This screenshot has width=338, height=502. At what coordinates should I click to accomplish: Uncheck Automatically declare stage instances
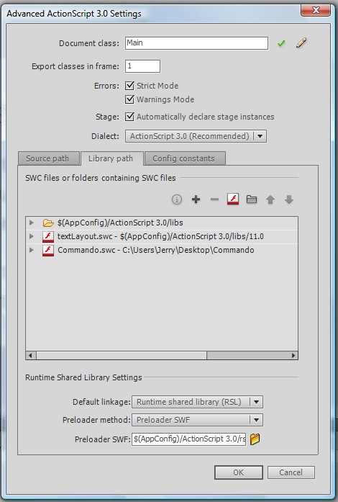click(x=129, y=117)
